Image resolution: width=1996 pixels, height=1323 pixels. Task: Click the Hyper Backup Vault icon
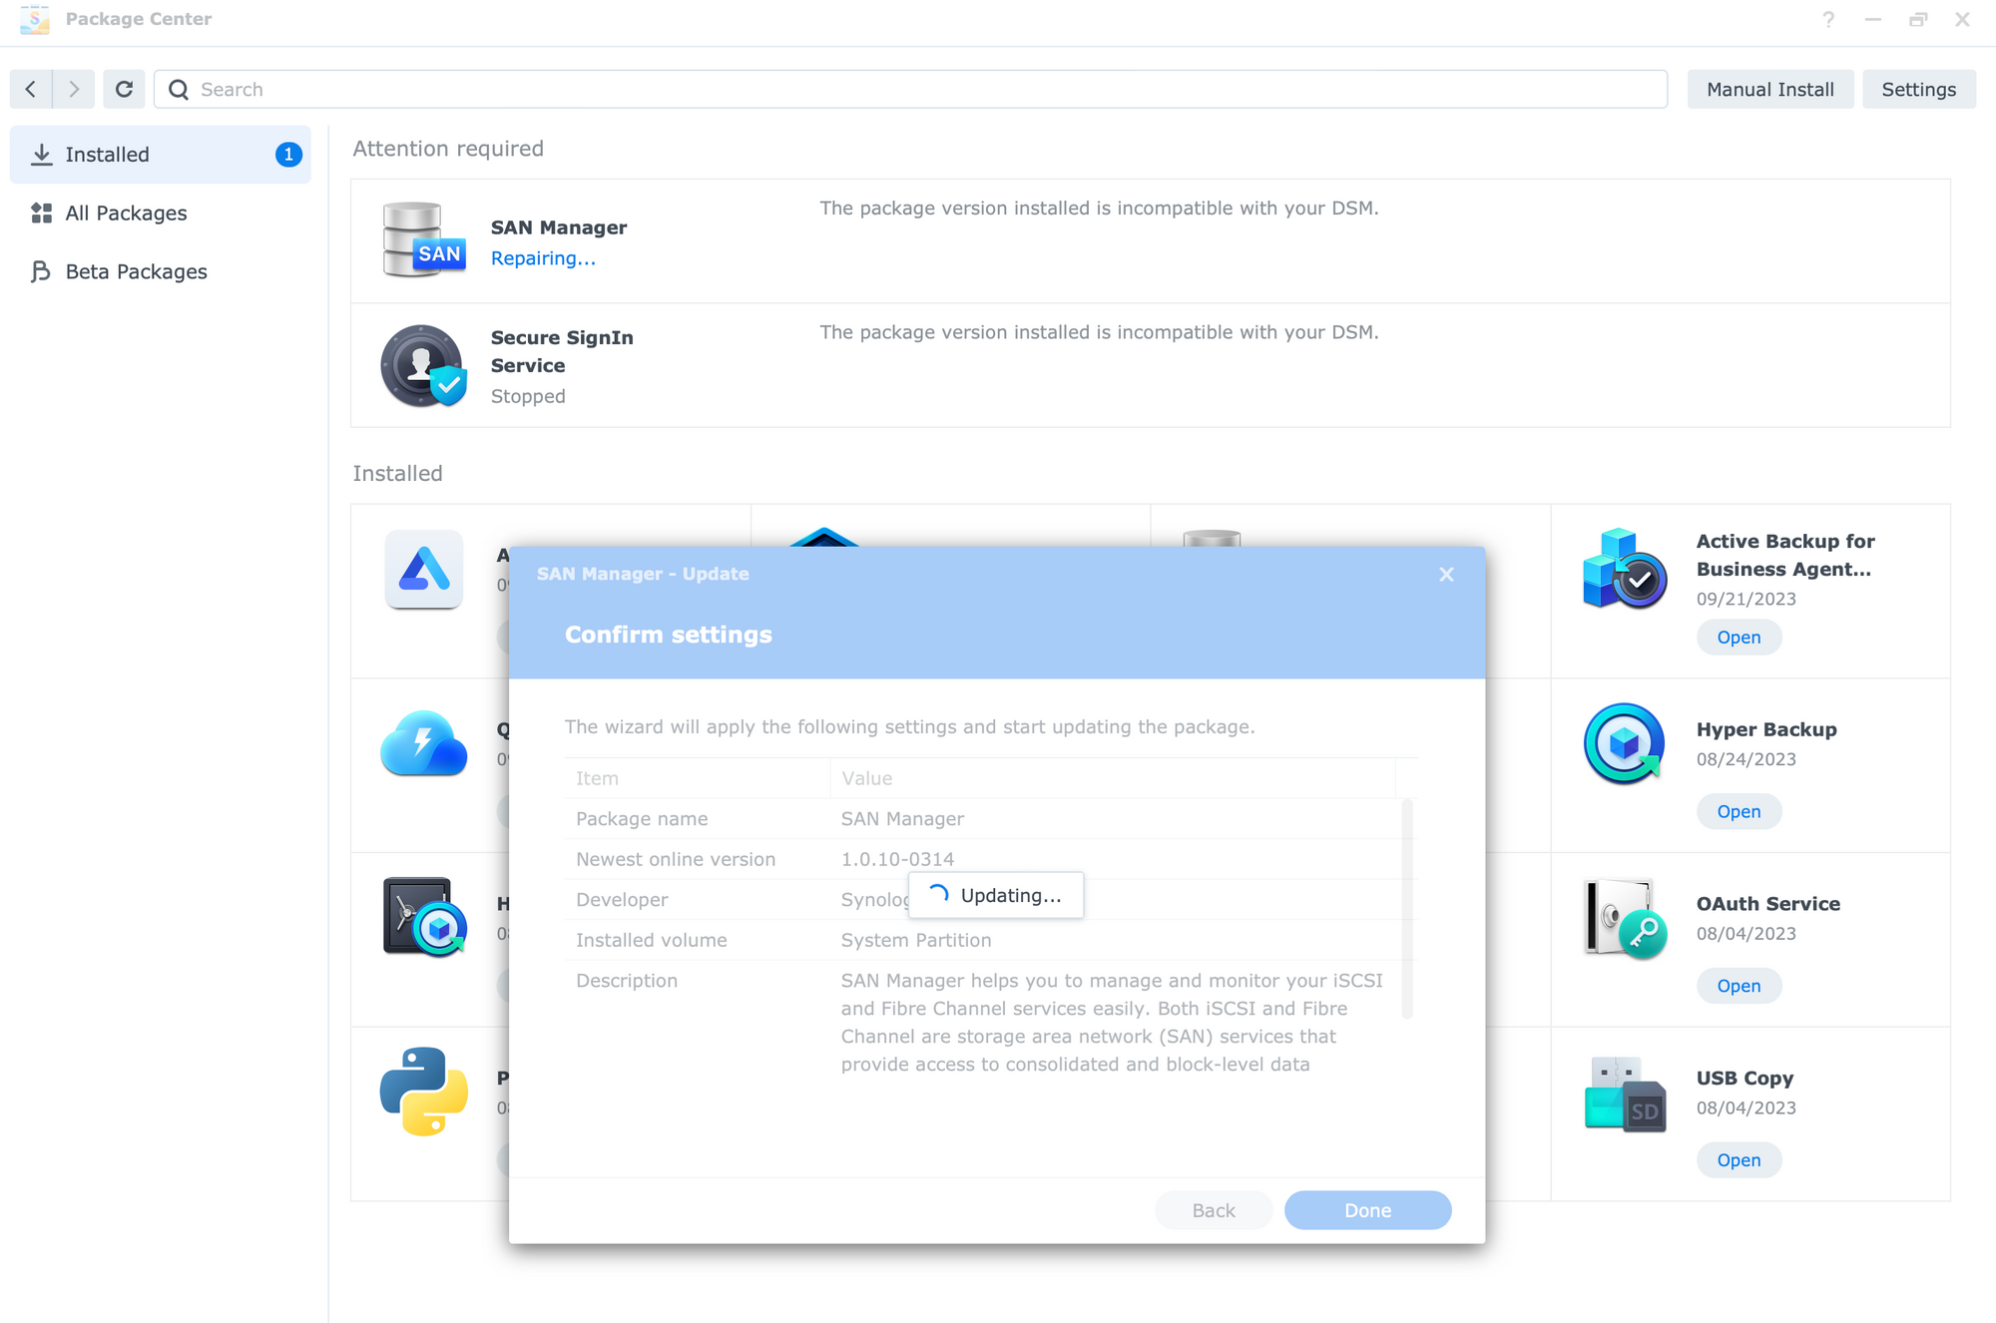tap(424, 917)
